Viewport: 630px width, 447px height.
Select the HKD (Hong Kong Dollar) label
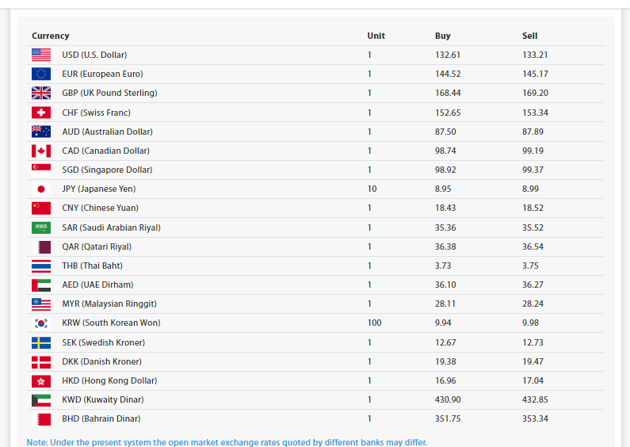click(x=109, y=380)
